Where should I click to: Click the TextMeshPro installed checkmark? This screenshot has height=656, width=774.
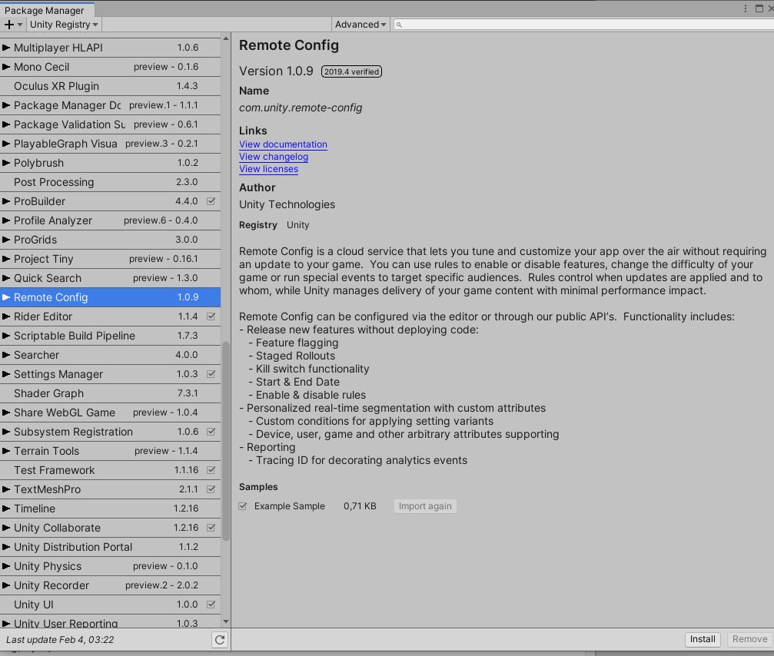[x=211, y=489]
